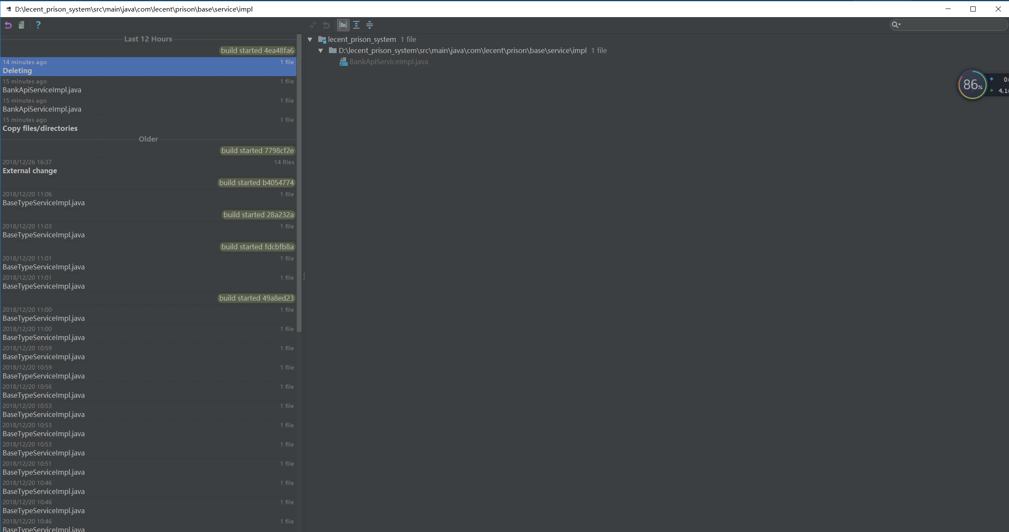1009x532 pixels.
Task: Toggle the Group by Directory button
Action: coord(343,25)
